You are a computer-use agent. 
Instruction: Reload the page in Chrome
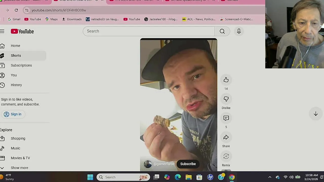pos(16,10)
